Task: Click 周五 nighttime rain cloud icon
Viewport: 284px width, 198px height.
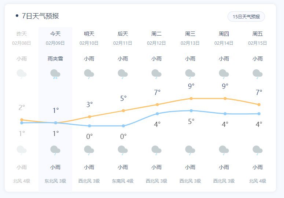Action: (258, 150)
